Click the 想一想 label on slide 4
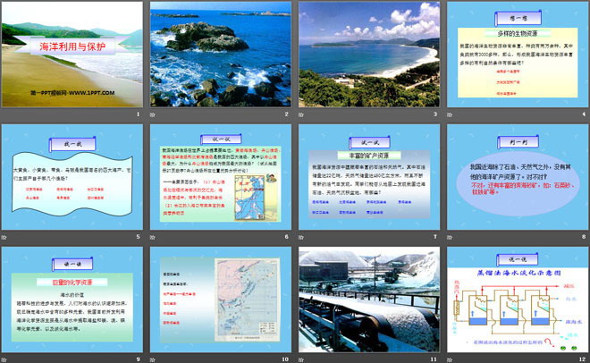 point(514,15)
